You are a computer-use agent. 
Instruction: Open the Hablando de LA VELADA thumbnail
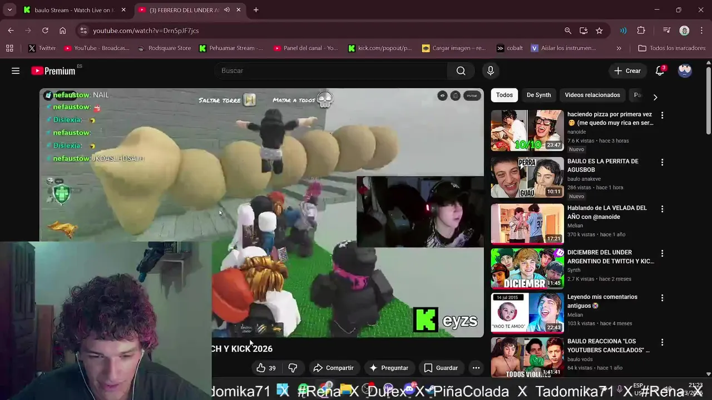[x=527, y=224]
